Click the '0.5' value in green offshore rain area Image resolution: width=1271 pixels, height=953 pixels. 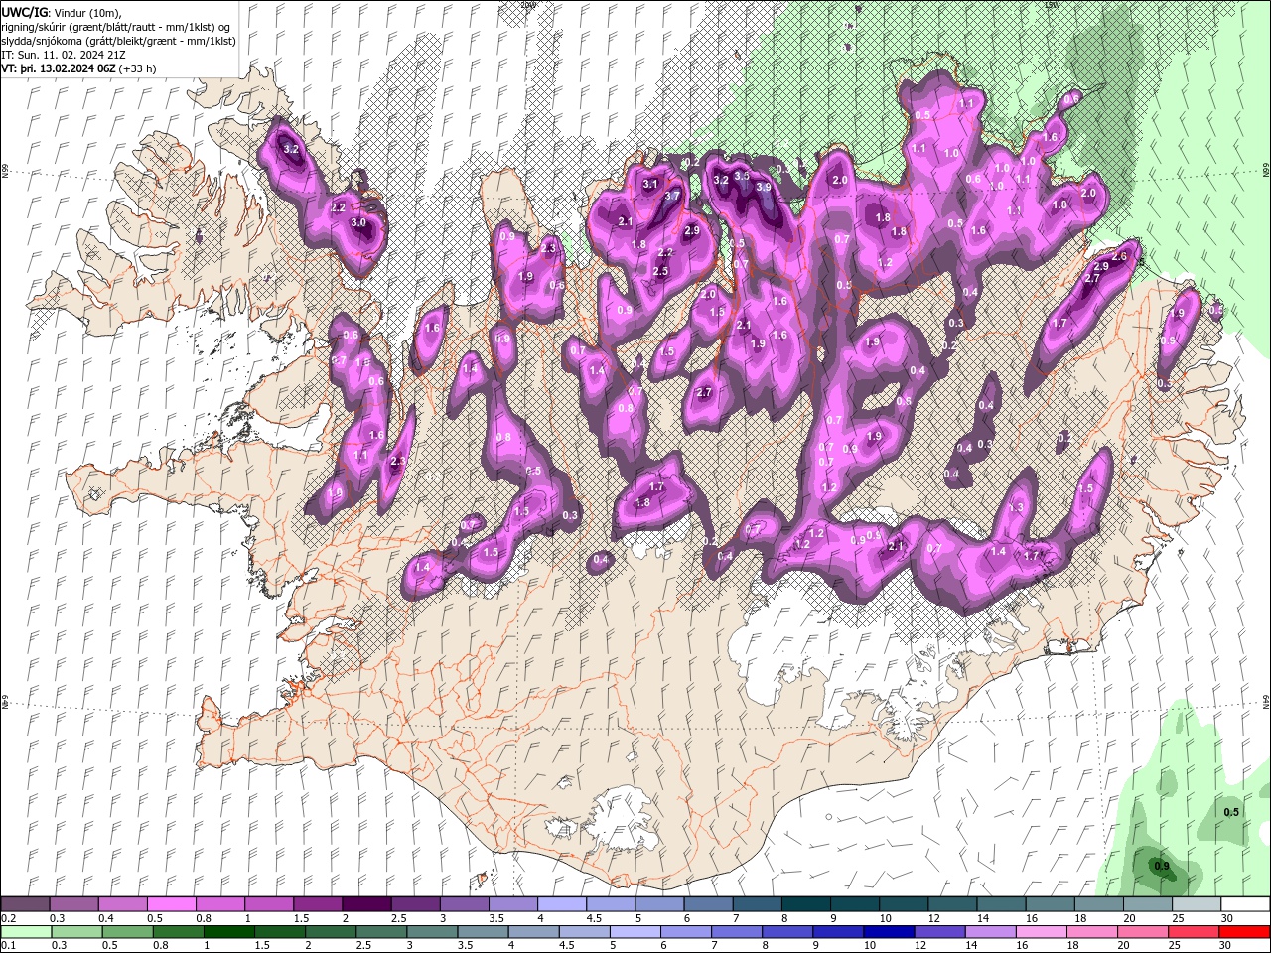tap(1231, 812)
